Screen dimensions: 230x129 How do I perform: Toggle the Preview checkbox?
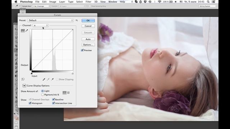tap(82, 50)
